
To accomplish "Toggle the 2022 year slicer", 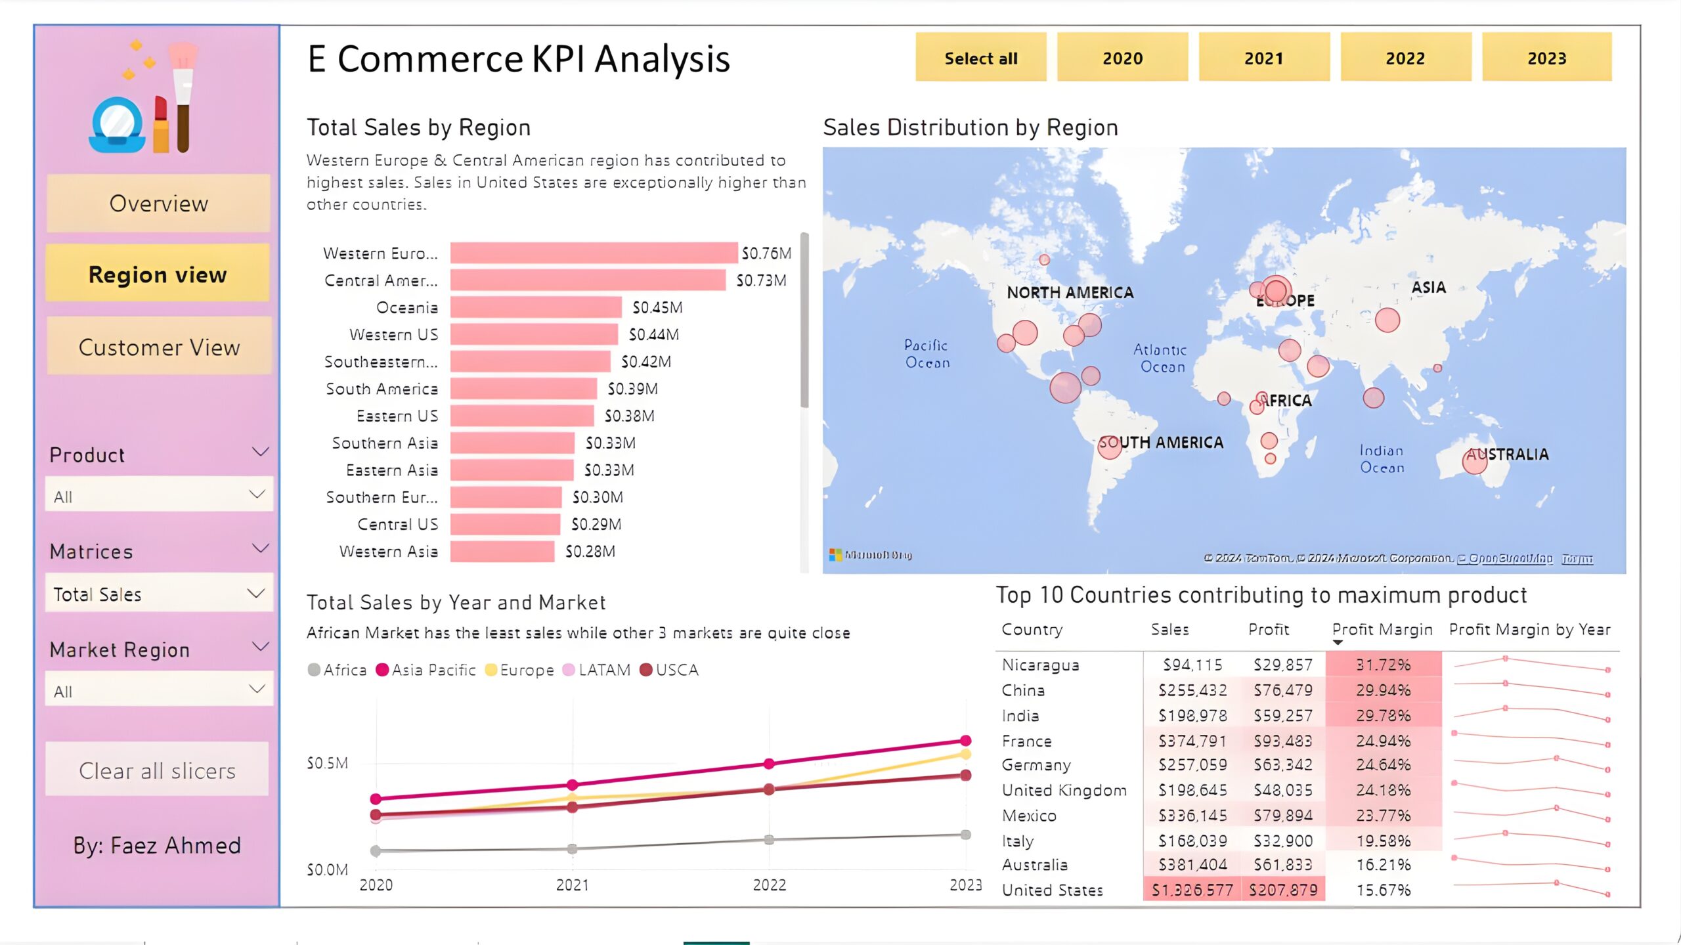I will [x=1405, y=58].
